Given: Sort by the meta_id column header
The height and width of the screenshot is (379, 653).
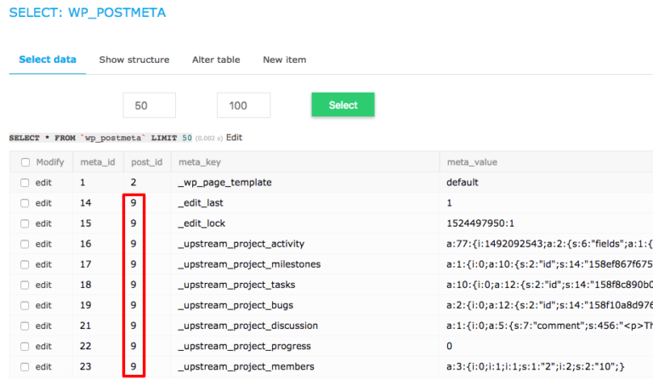Looking at the screenshot, I should pos(97,162).
